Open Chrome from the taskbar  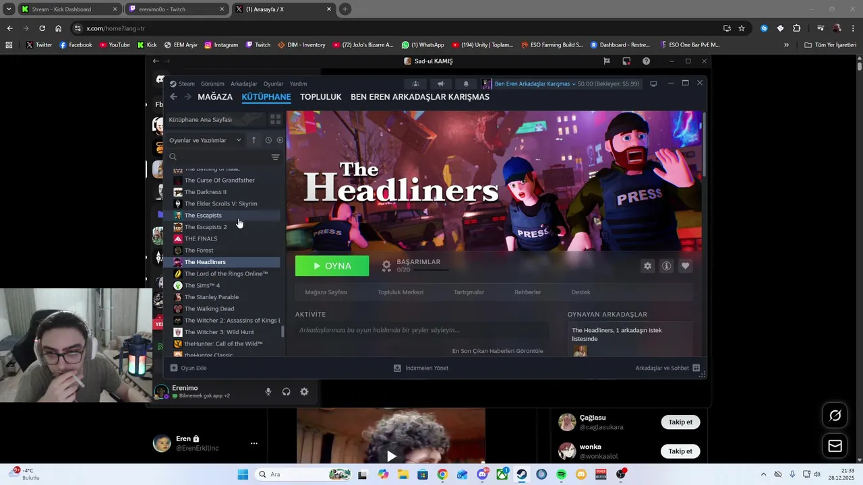point(442,474)
